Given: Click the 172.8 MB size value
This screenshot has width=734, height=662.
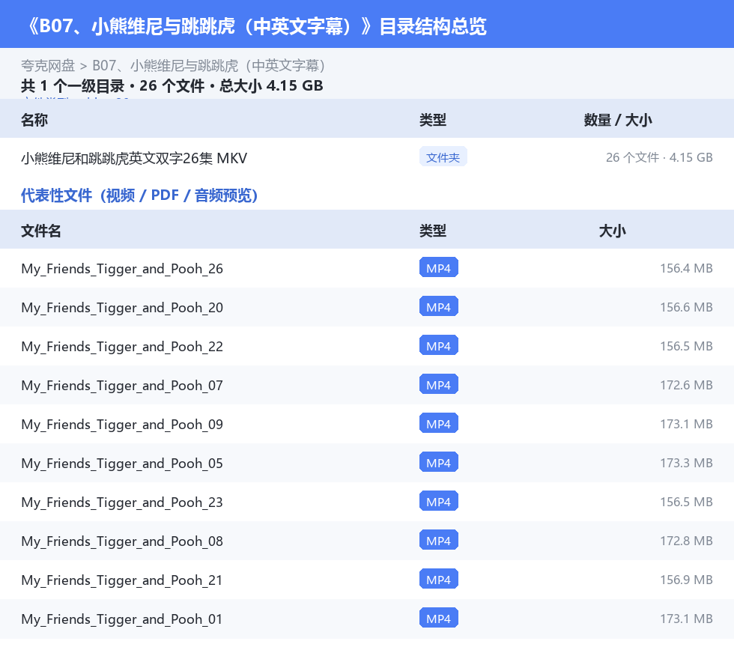Looking at the screenshot, I should pyautogui.click(x=686, y=540).
